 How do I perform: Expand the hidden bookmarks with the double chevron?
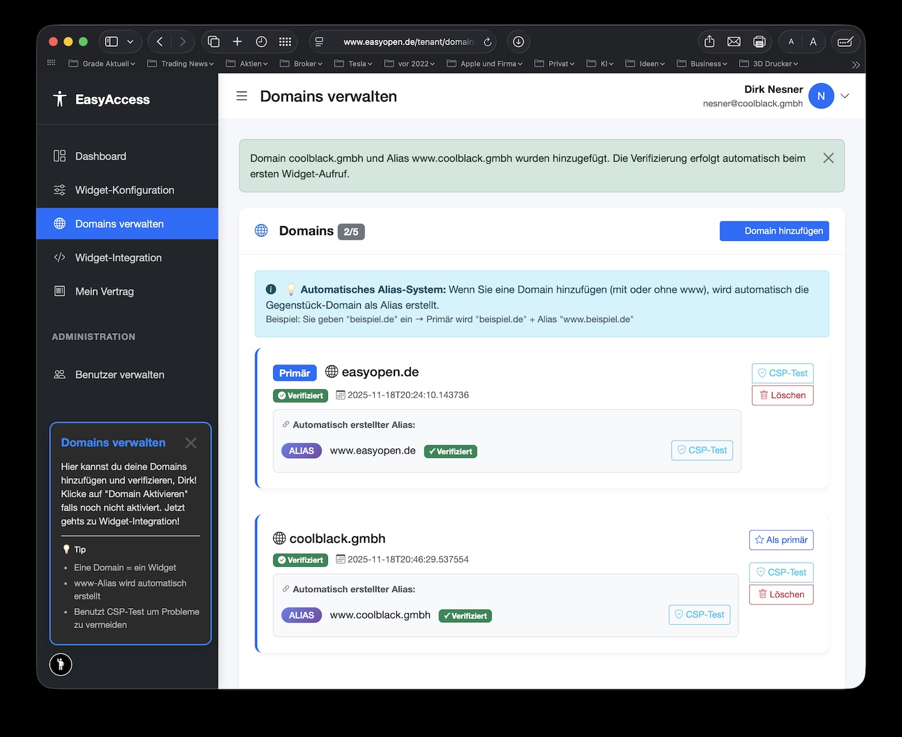(856, 64)
